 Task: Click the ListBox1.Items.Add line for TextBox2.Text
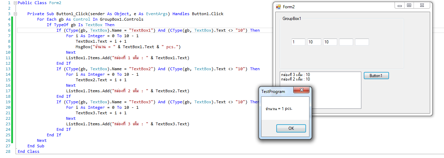click(x=128, y=91)
